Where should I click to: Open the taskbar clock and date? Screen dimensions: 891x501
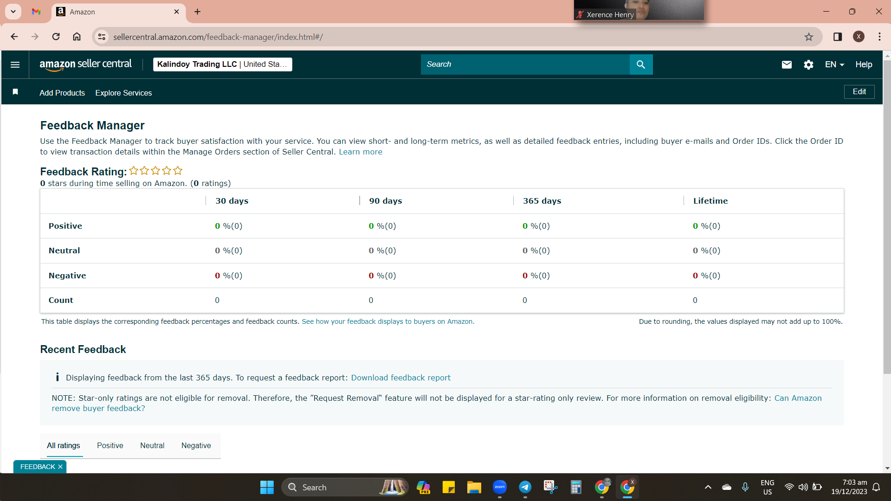[849, 487]
